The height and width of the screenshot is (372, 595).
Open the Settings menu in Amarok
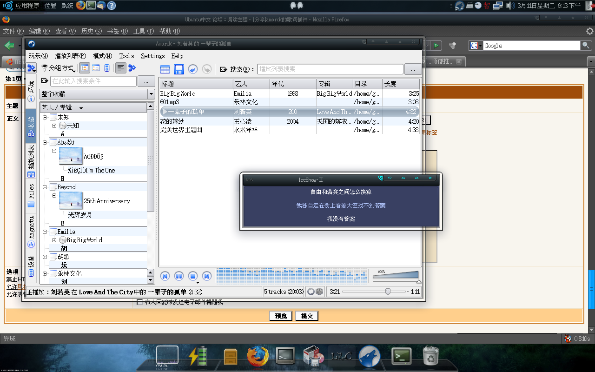[152, 56]
